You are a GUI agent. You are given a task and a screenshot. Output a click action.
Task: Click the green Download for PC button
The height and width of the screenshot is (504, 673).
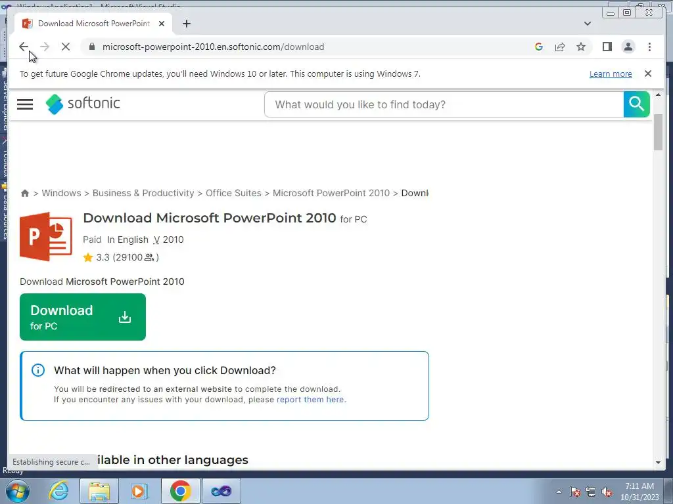pos(83,317)
